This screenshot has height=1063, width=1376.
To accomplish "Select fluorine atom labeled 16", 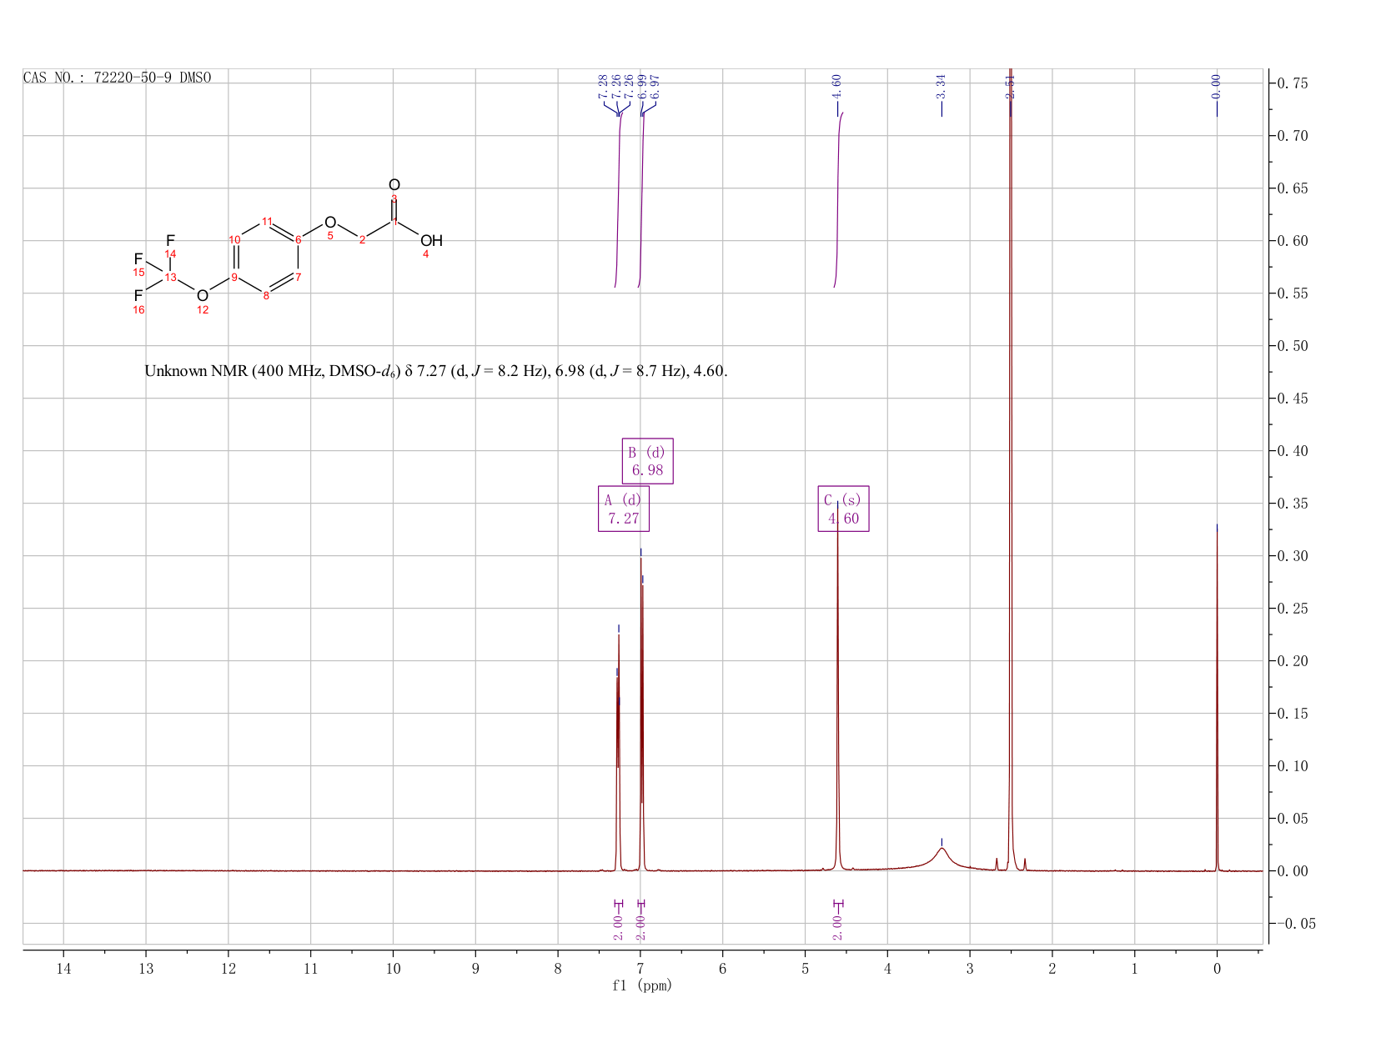I will (138, 296).
